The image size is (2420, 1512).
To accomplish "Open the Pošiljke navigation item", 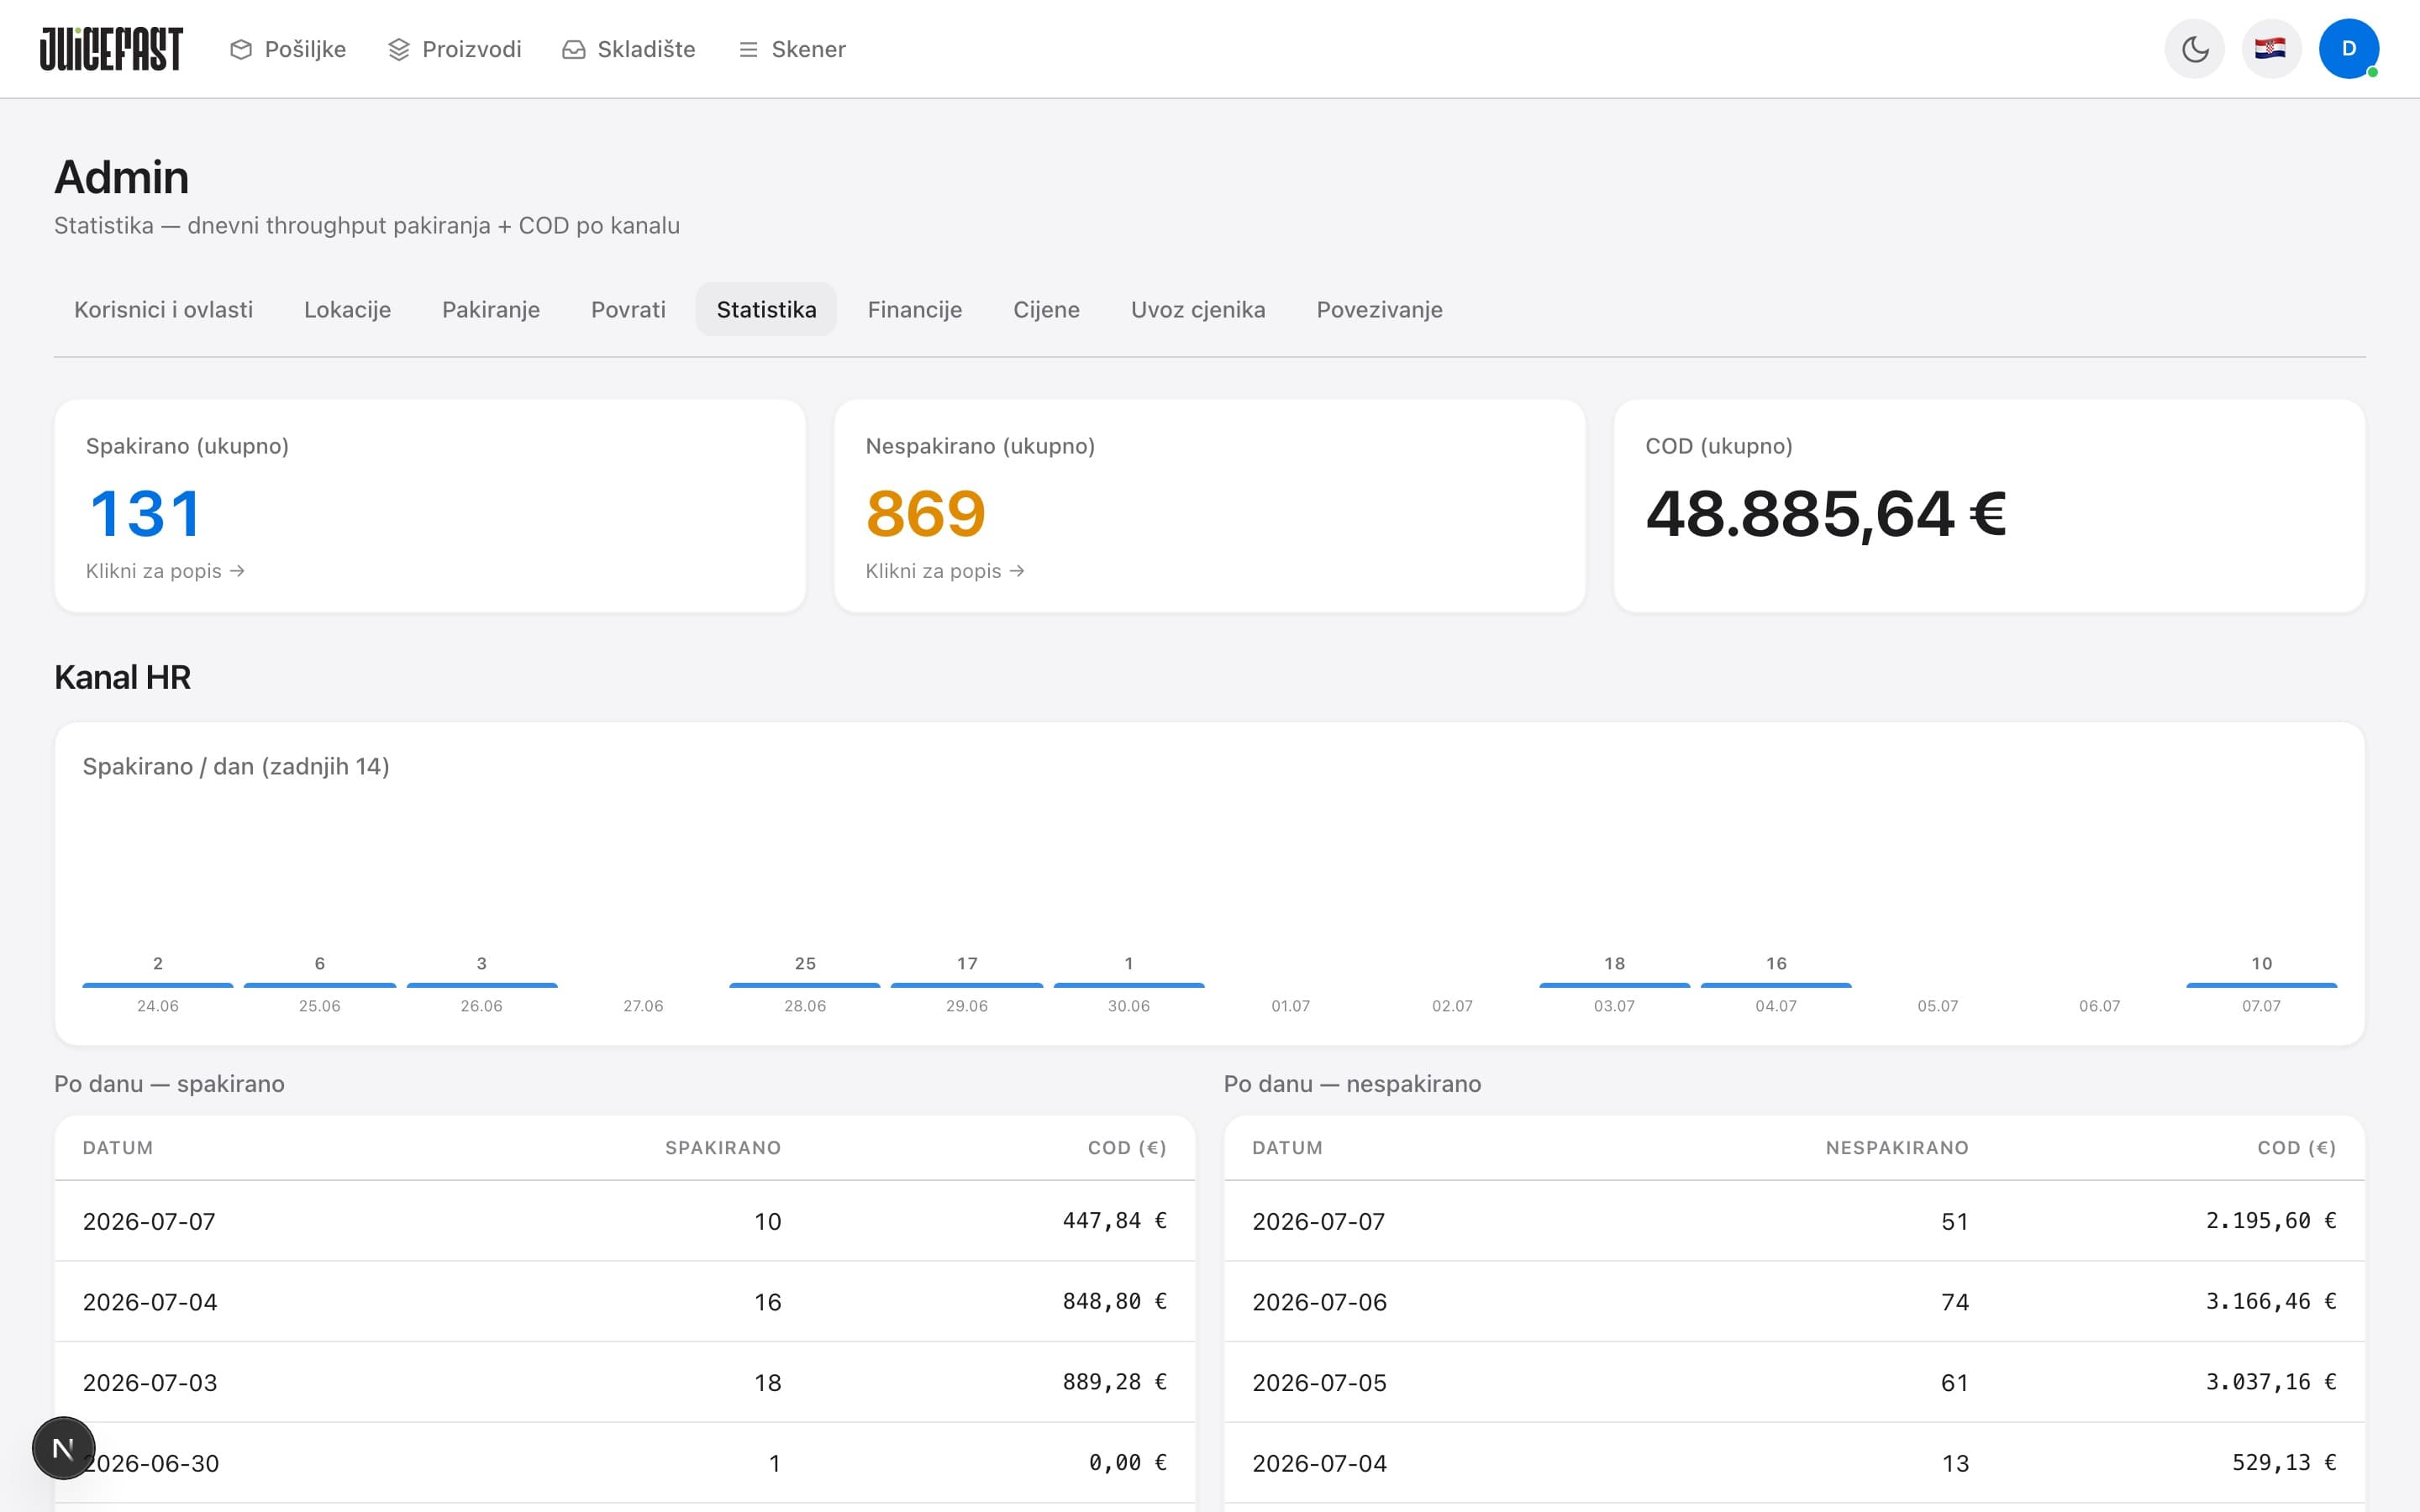I will 288,49.
